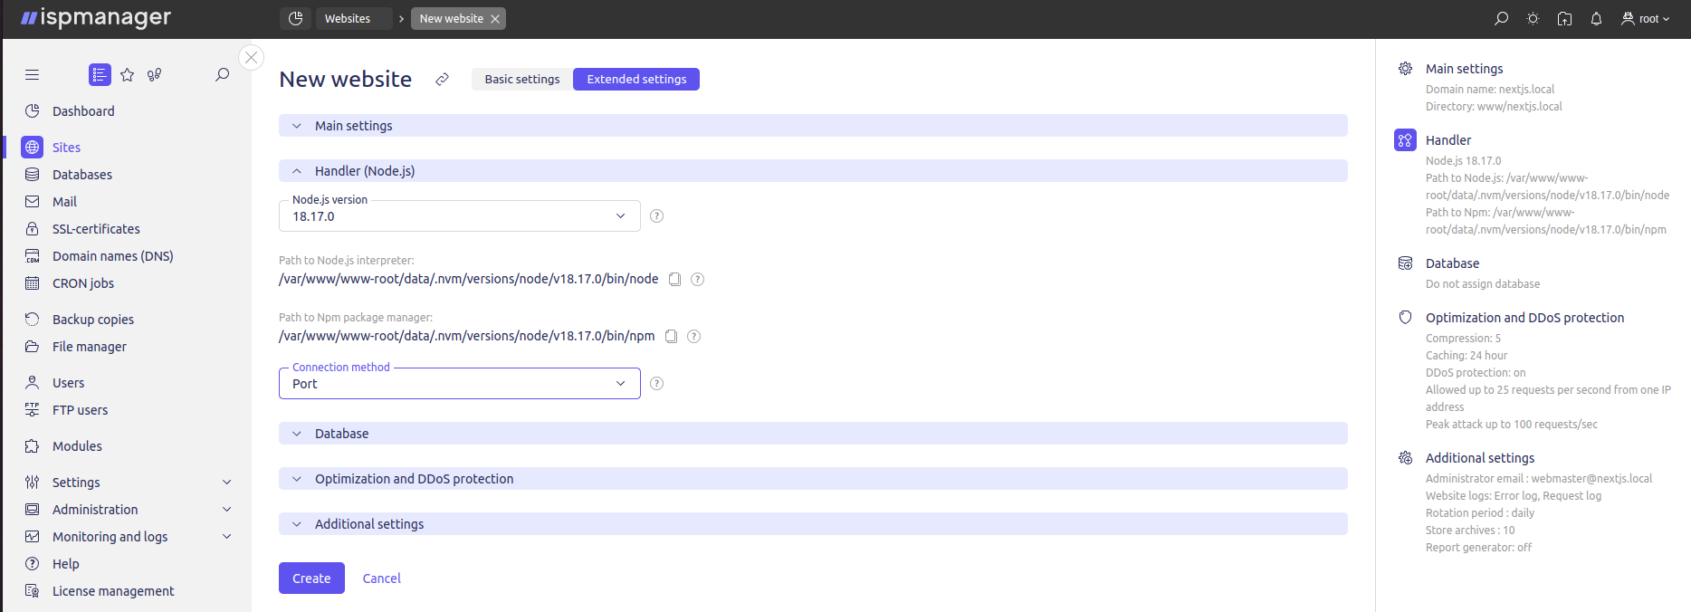Expand Main settings section
Viewport: 1691px width, 612px height.
point(813,126)
